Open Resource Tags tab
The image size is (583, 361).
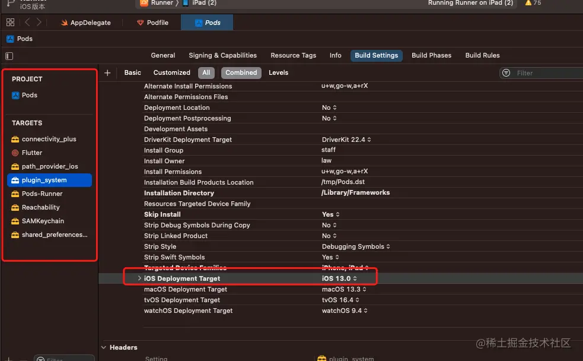point(294,55)
